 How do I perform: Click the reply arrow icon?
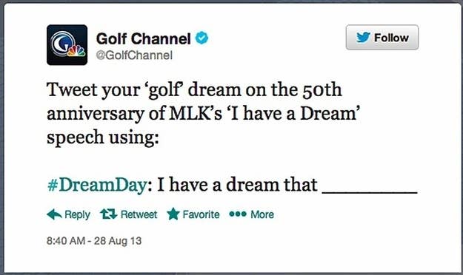[54, 214]
